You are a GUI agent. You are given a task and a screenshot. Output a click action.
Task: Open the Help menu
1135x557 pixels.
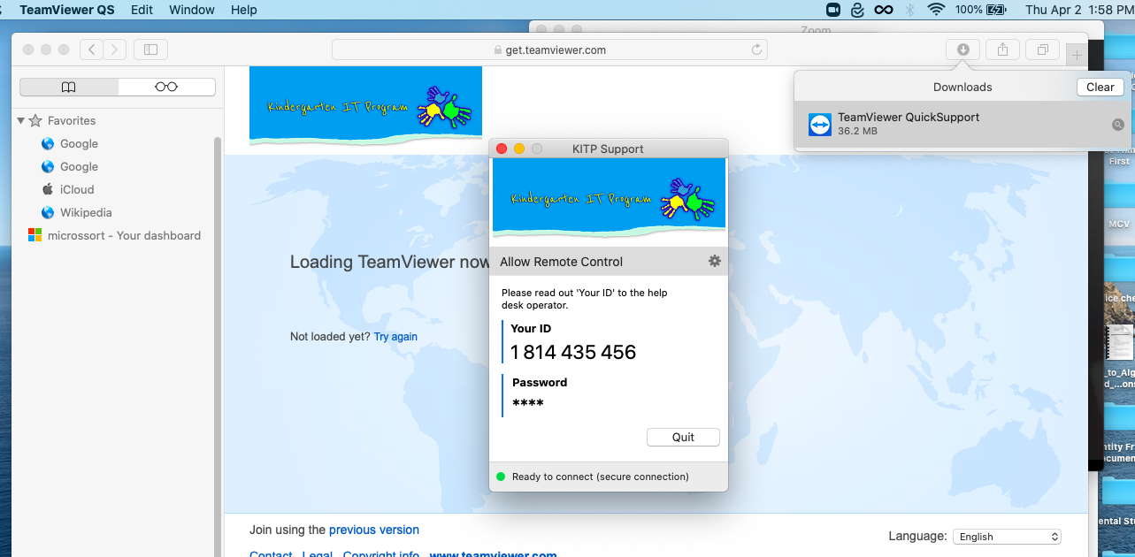tap(244, 10)
